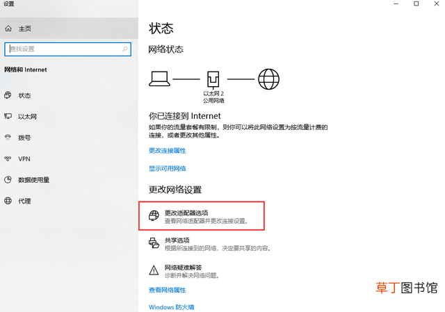
Task: Open 数据使用量 sidebar section
Action: pyautogui.click(x=34, y=180)
